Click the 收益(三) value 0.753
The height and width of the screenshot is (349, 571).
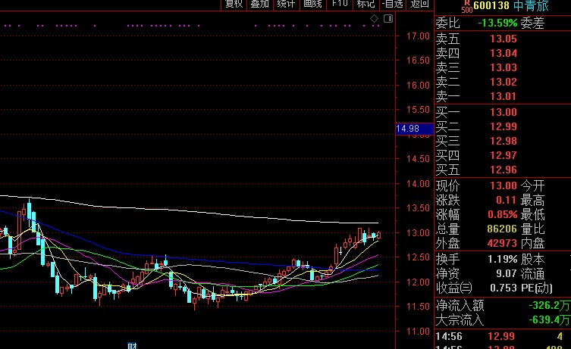[504, 288]
